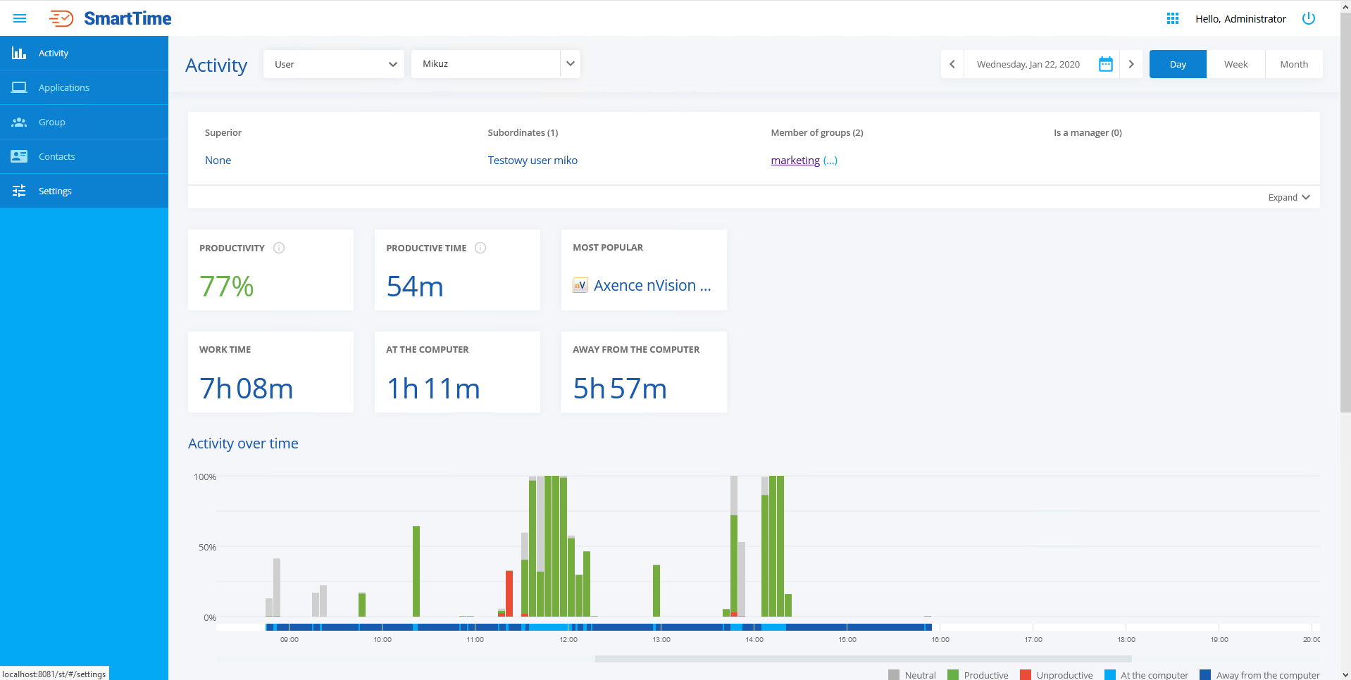This screenshot has height=680, width=1351.
Task: Open the hamburger menu icon
Action: click(x=20, y=18)
